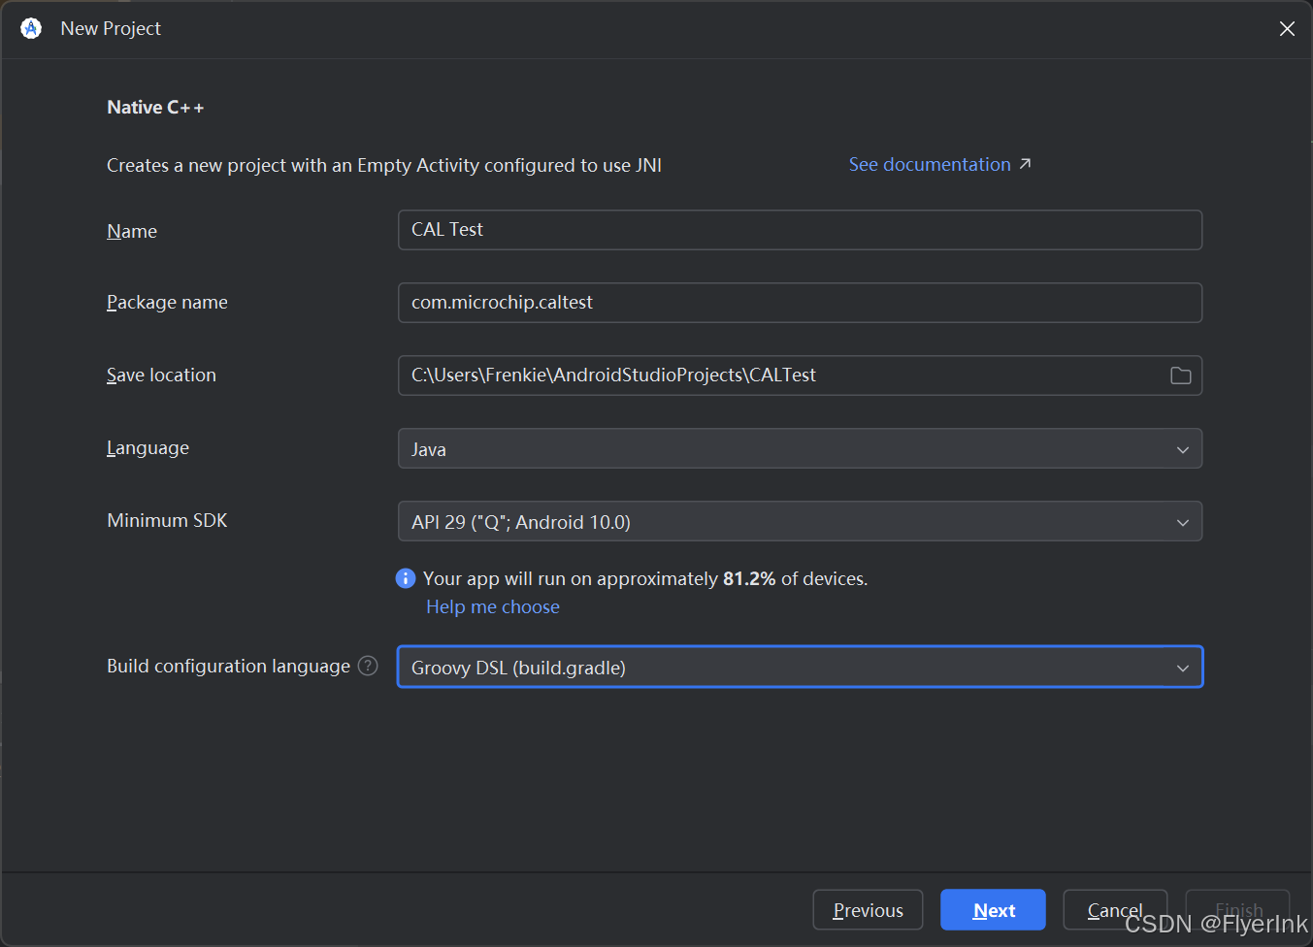Continue with the Next button
The image size is (1313, 947).
pyautogui.click(x=993, y=910)
